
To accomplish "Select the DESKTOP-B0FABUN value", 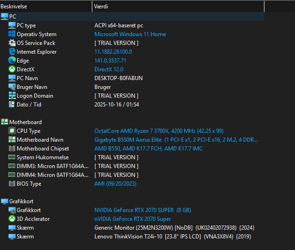I will click(x=119, y=78).
